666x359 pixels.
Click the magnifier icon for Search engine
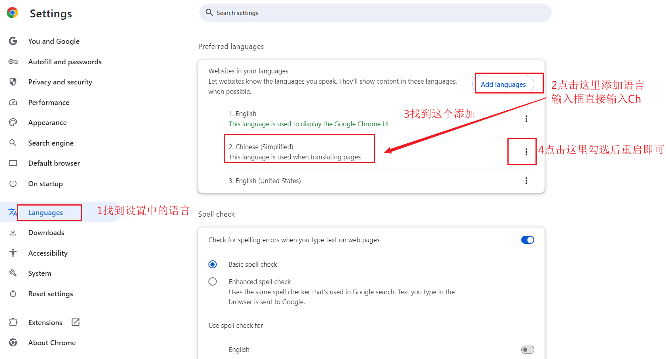13,143
